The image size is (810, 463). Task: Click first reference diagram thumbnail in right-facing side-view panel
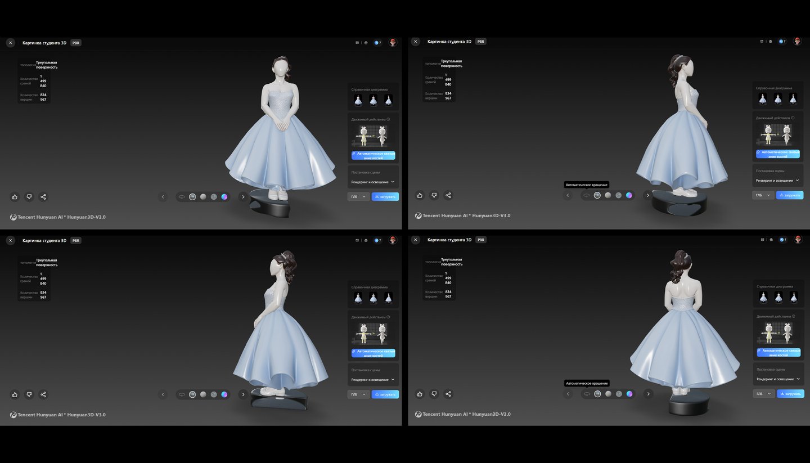[763, 99]
